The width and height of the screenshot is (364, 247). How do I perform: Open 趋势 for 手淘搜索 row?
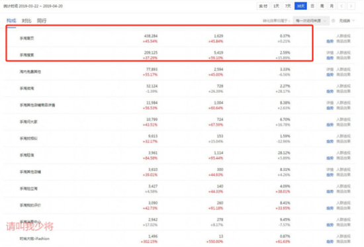[330, 58]
